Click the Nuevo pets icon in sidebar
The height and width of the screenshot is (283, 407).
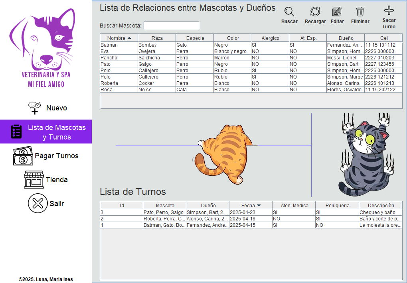(x=35, y=108)
